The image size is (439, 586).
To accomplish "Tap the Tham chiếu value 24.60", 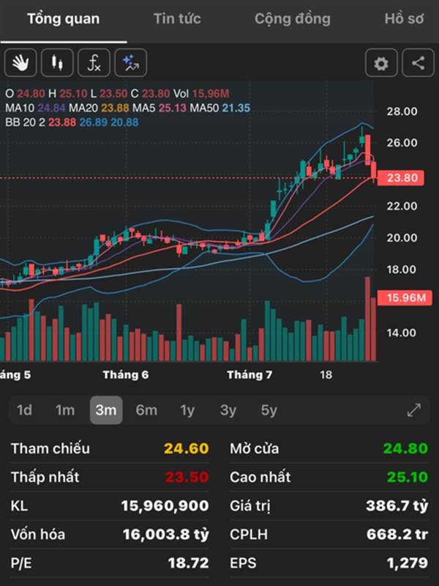I will pyautogui.click(x=187, y=448).
